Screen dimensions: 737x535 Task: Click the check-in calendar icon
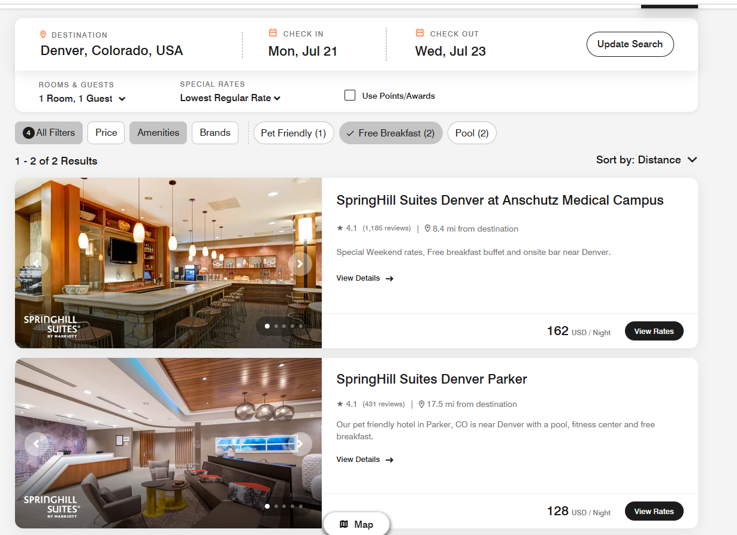pos(273,33)
